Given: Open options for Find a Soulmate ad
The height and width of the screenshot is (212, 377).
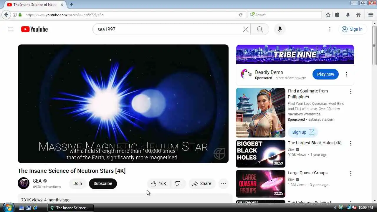Looking at the screenshot, I should tap(350, 92).
